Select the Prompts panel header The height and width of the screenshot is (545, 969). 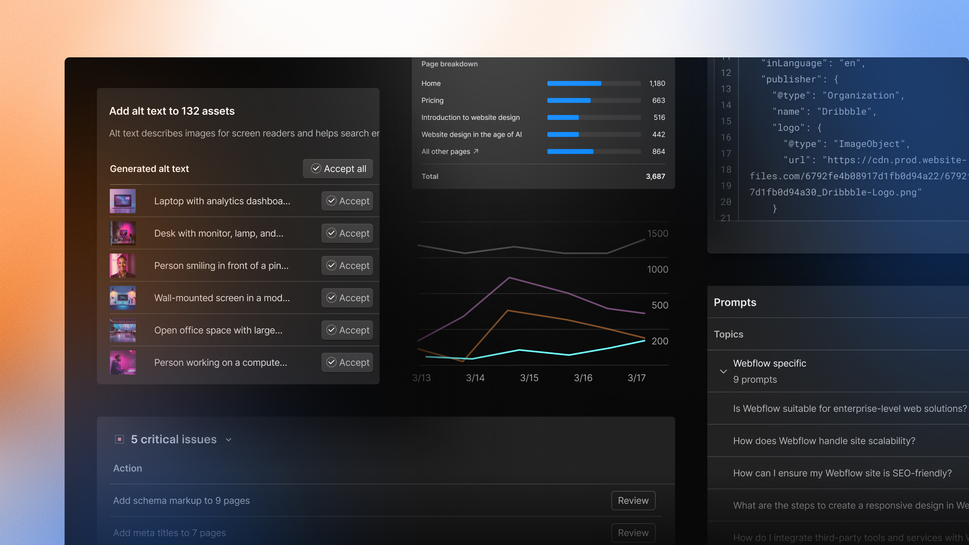[735, 302]
